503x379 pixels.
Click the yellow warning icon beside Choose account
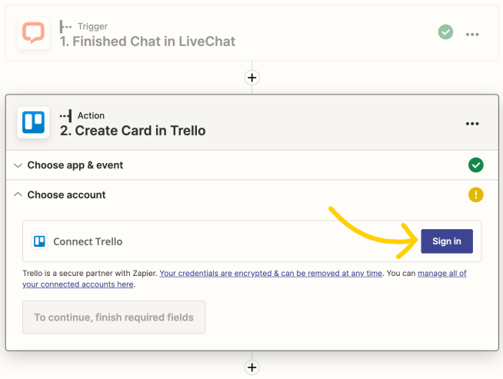point(476,194)
